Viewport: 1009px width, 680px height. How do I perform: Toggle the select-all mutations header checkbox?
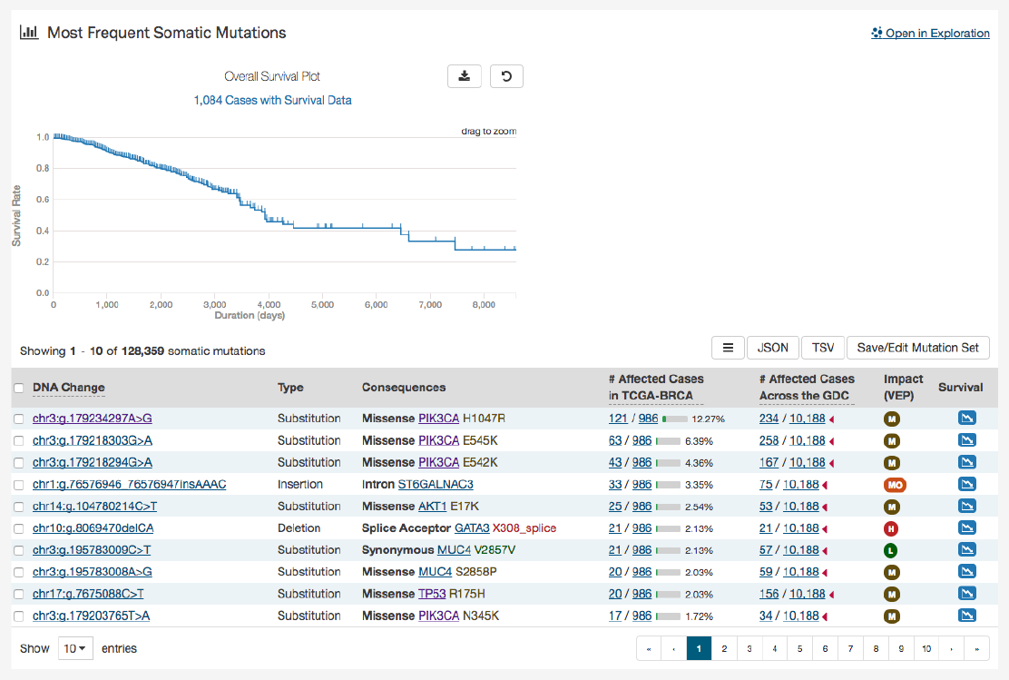pos(19,389)
